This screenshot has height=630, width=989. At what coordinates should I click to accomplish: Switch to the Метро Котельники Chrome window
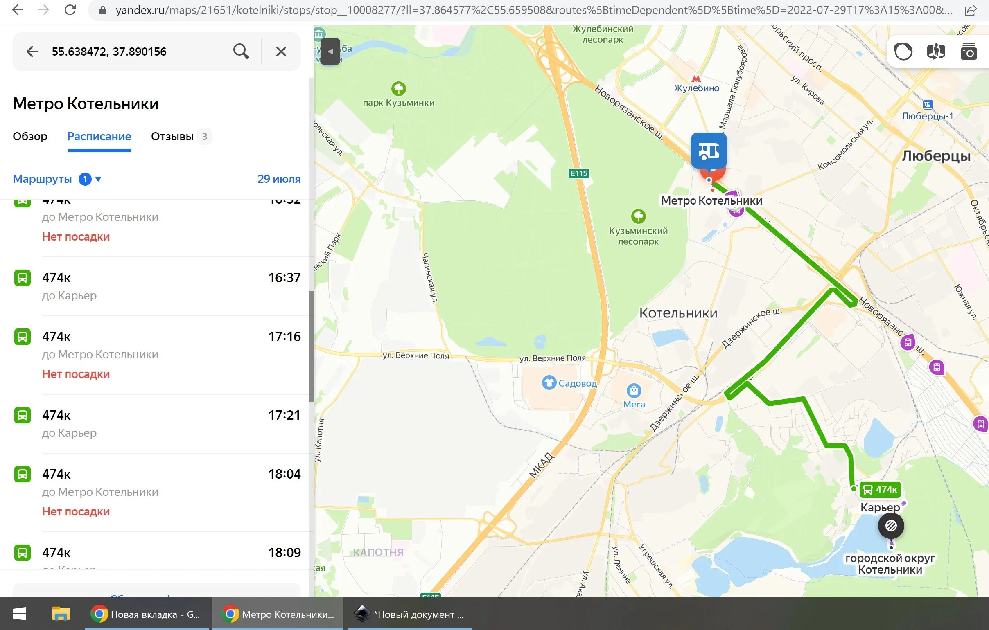(x=278, y=614)
